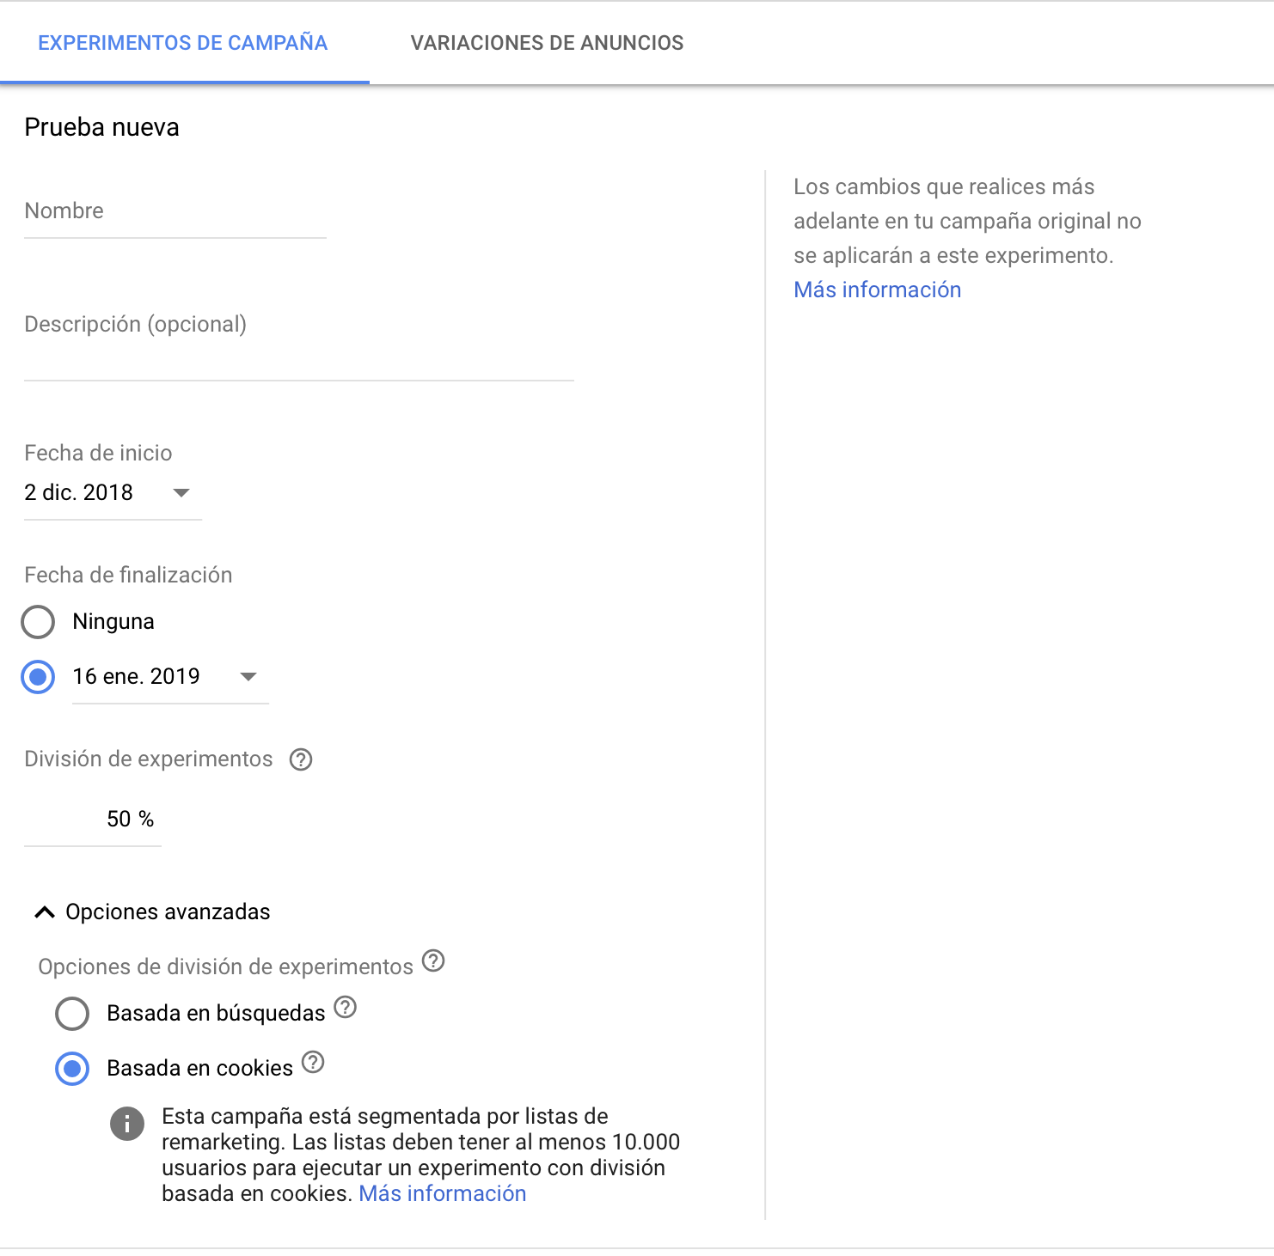Select Ninguna as end date
The image size is (1274, 1256).
pos(38,622)
